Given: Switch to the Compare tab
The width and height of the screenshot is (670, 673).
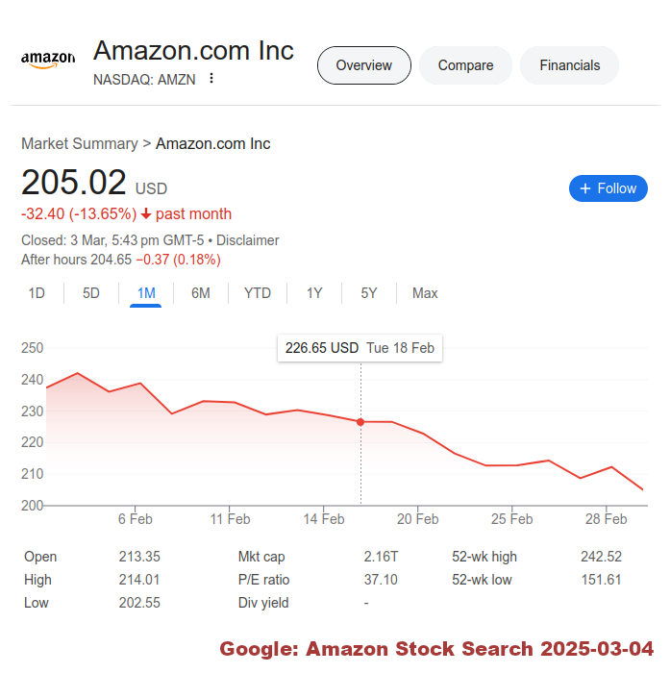Looking at the screenshot, I should click(x=465, y=65).
